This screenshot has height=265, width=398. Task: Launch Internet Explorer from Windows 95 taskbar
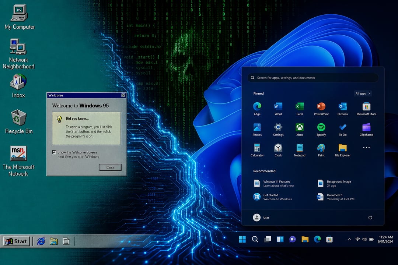coord(41,241)
